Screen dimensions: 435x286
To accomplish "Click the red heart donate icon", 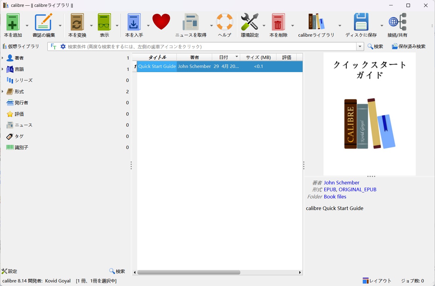I will 161,22.
